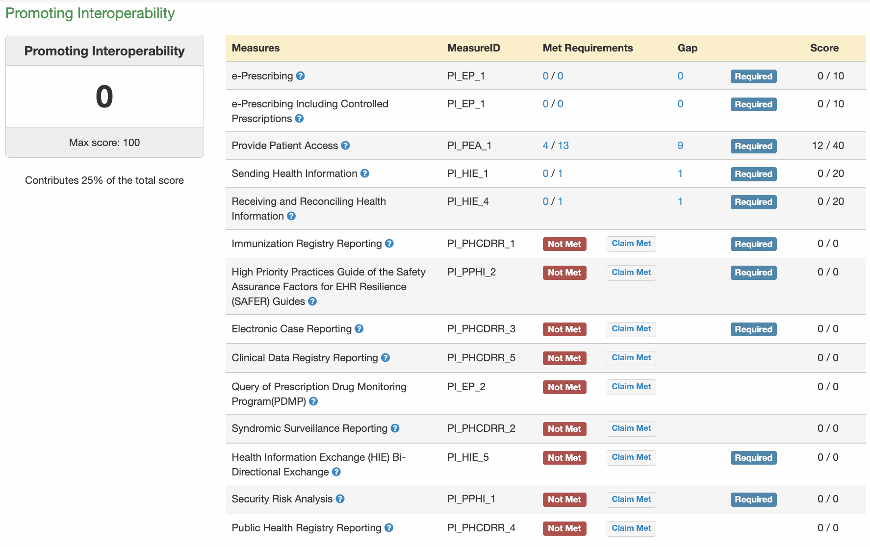The height and width of the screenshot is (547, 870).
Task: Open 0 / 0 link for Controlled Prescriptions row
Action: point(553,104)
